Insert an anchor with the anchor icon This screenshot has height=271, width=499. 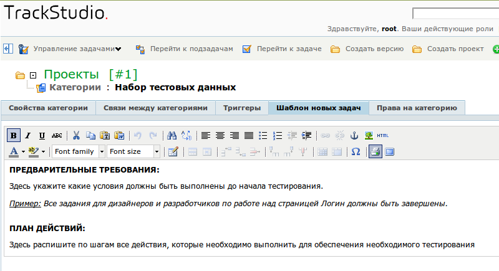[x=354, y=135]
